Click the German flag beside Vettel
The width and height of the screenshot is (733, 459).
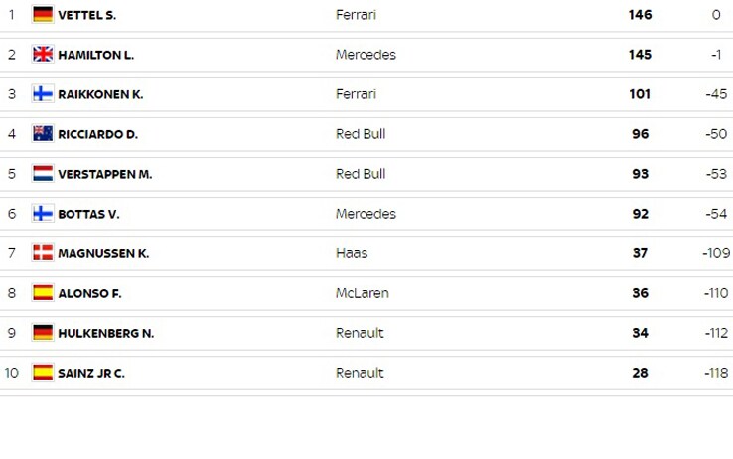(43, 15)
